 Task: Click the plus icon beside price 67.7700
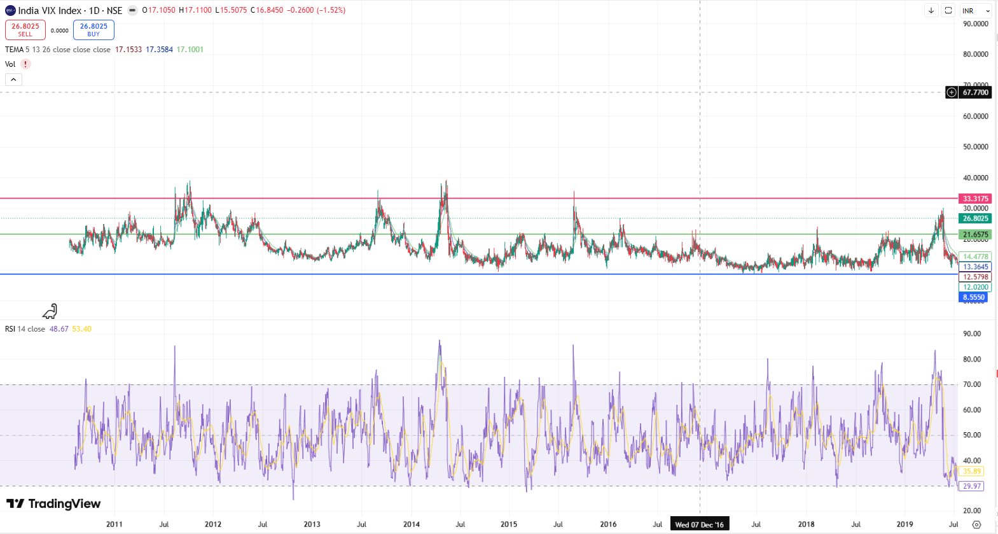point(952,92)
